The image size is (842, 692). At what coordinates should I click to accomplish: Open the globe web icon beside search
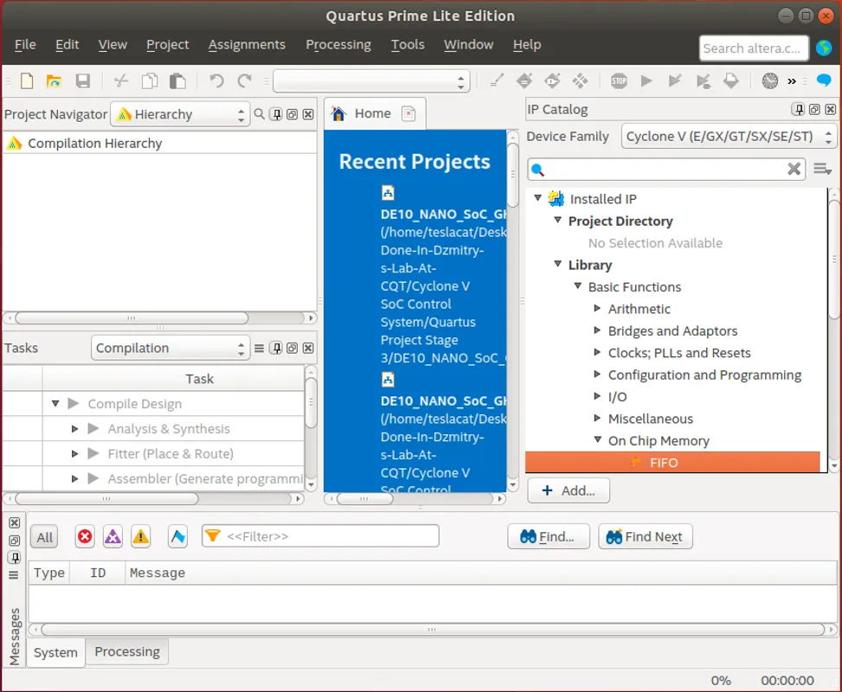click(824, 48)
